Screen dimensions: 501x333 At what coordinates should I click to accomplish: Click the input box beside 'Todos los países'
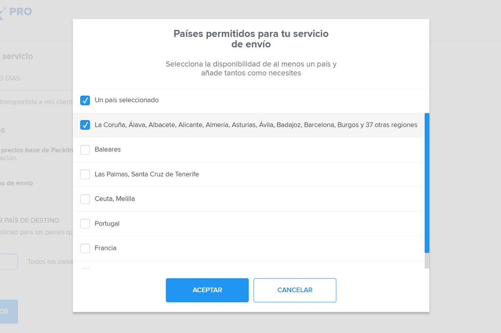click(x=9, y=262)
